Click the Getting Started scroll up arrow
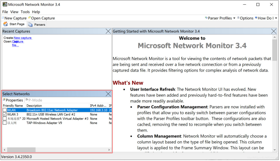This screenshot has width=280, height=161. pos(275,37)
